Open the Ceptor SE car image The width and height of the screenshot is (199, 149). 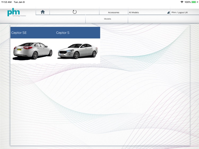tap(32, 51)
